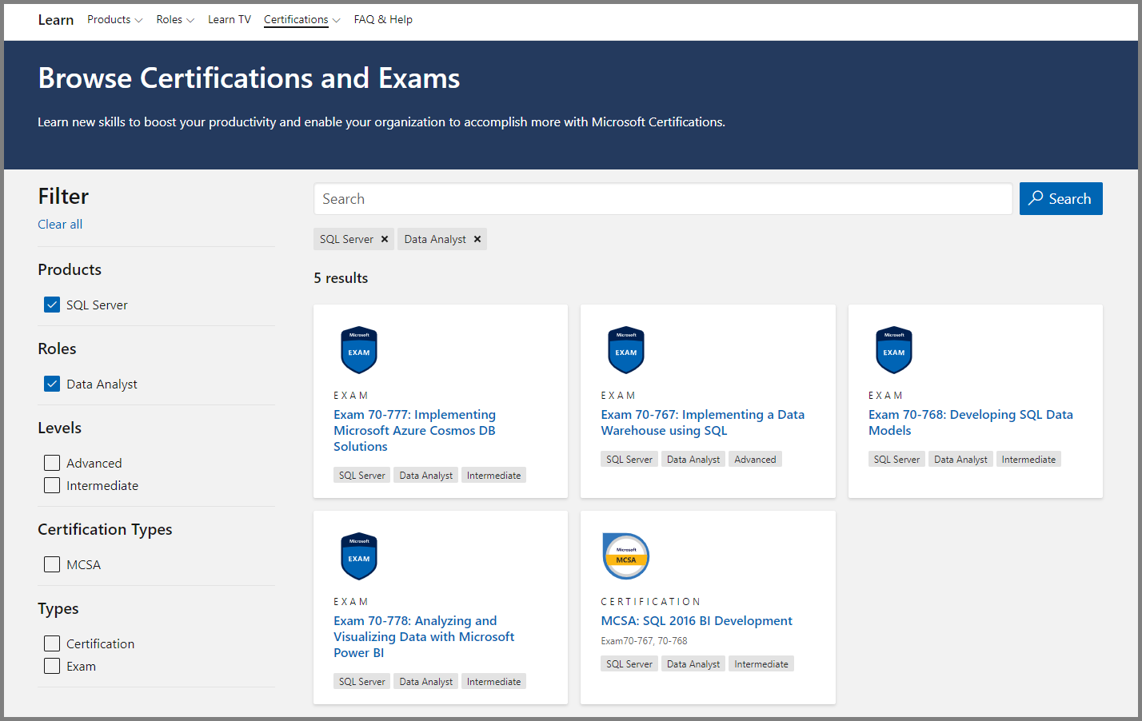
Task: Enable the MCSA certification type checkbox
Action: (x=52, y=564)
